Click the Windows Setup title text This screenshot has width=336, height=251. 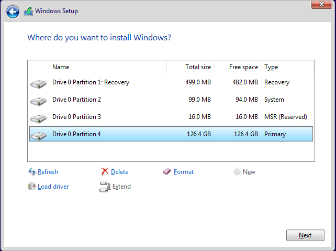(x=57, y=11)
